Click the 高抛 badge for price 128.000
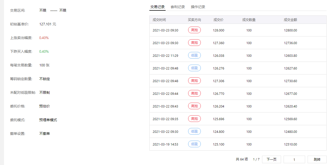Screen dimensions: 336x165 194,30
